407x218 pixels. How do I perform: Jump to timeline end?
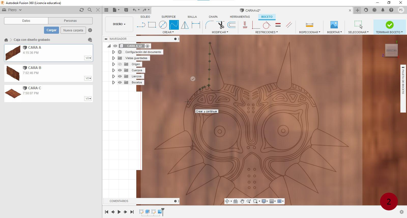(x=132, y=212)
